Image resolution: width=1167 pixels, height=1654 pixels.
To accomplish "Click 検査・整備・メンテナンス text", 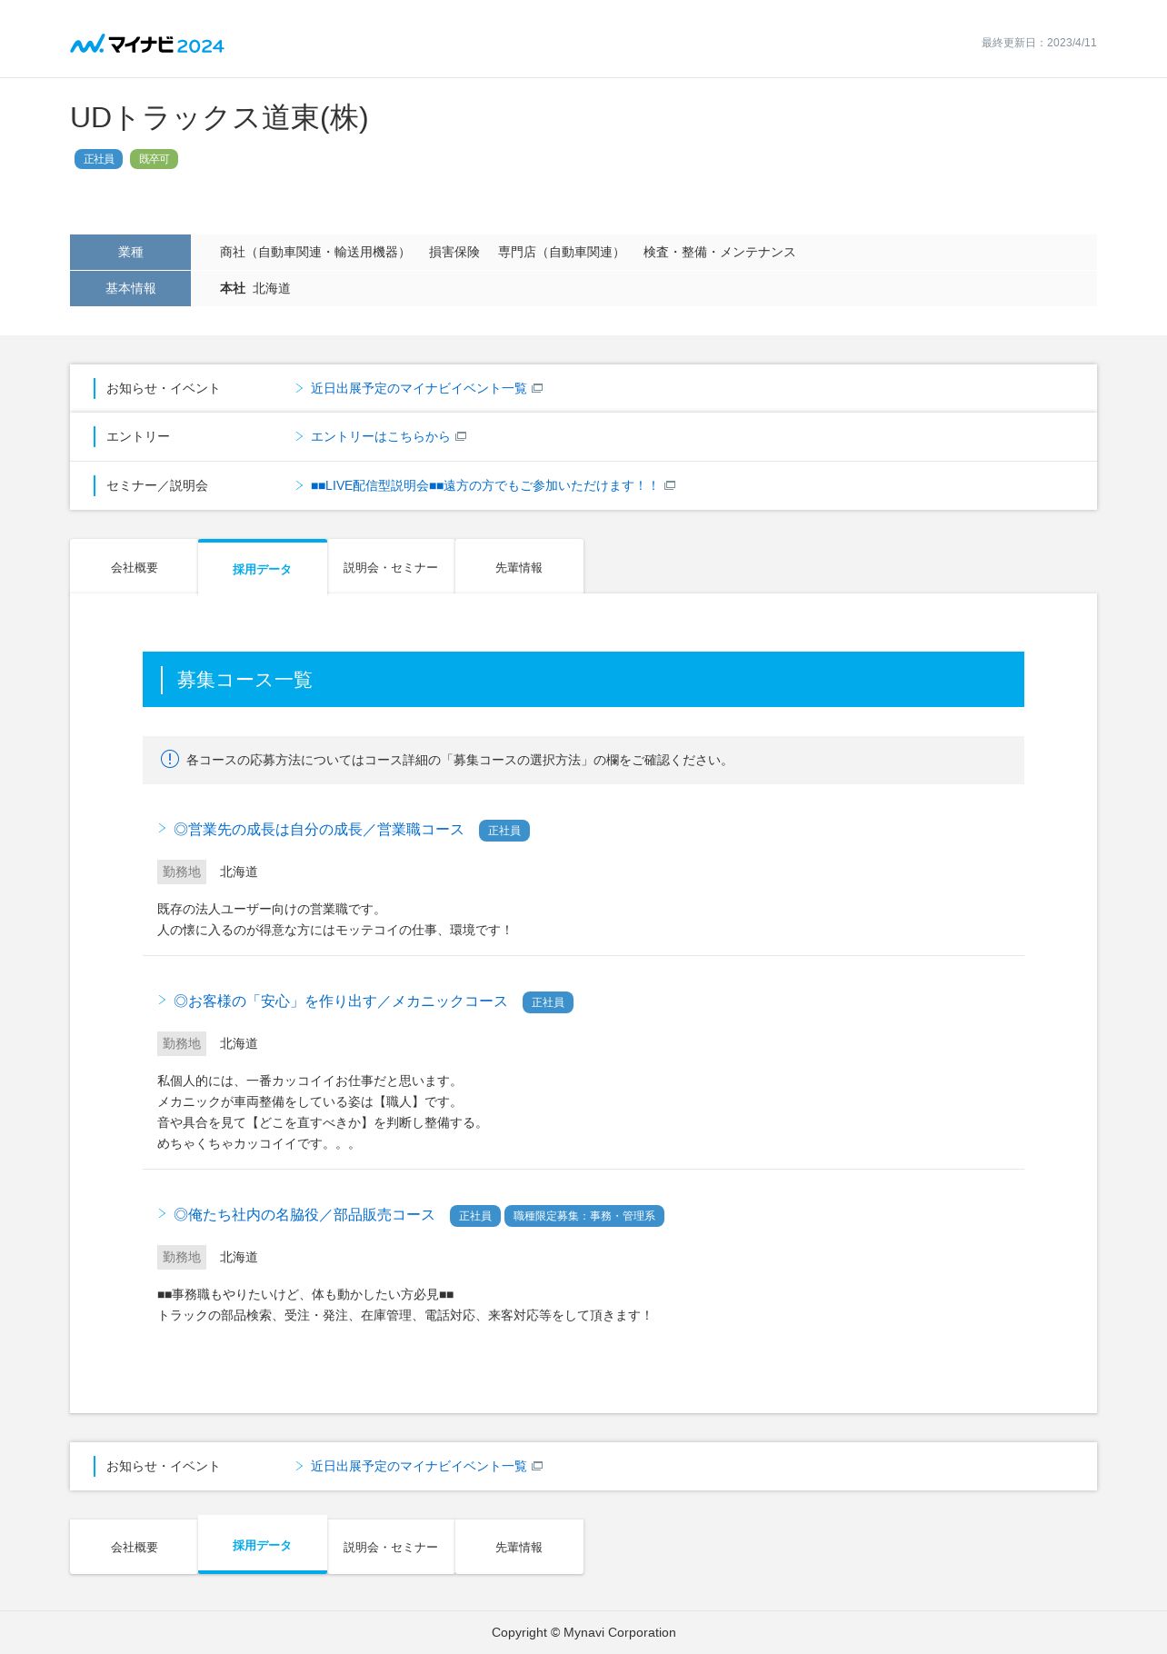I will point(720,252).
